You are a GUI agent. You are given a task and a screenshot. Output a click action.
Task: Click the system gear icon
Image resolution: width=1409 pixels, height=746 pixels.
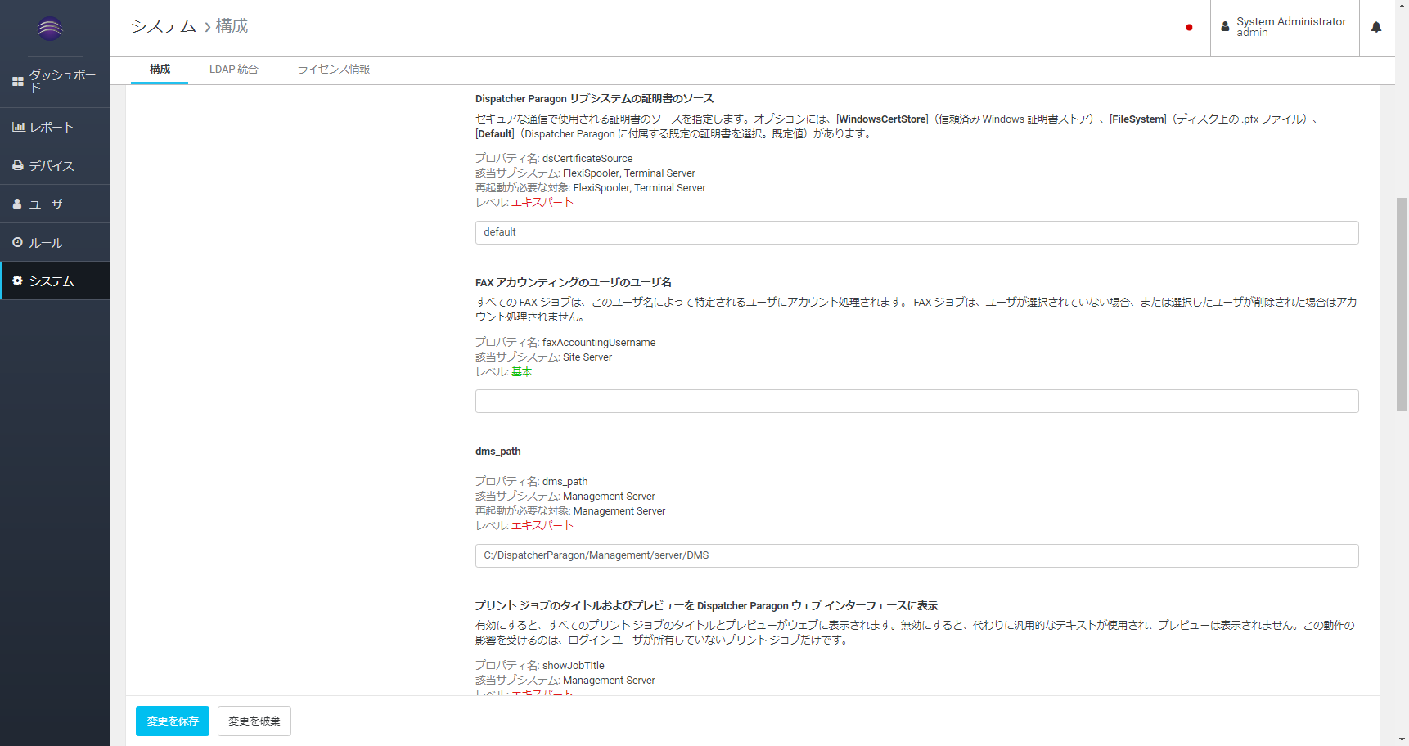pyautogui.click(x=17, y=281)
